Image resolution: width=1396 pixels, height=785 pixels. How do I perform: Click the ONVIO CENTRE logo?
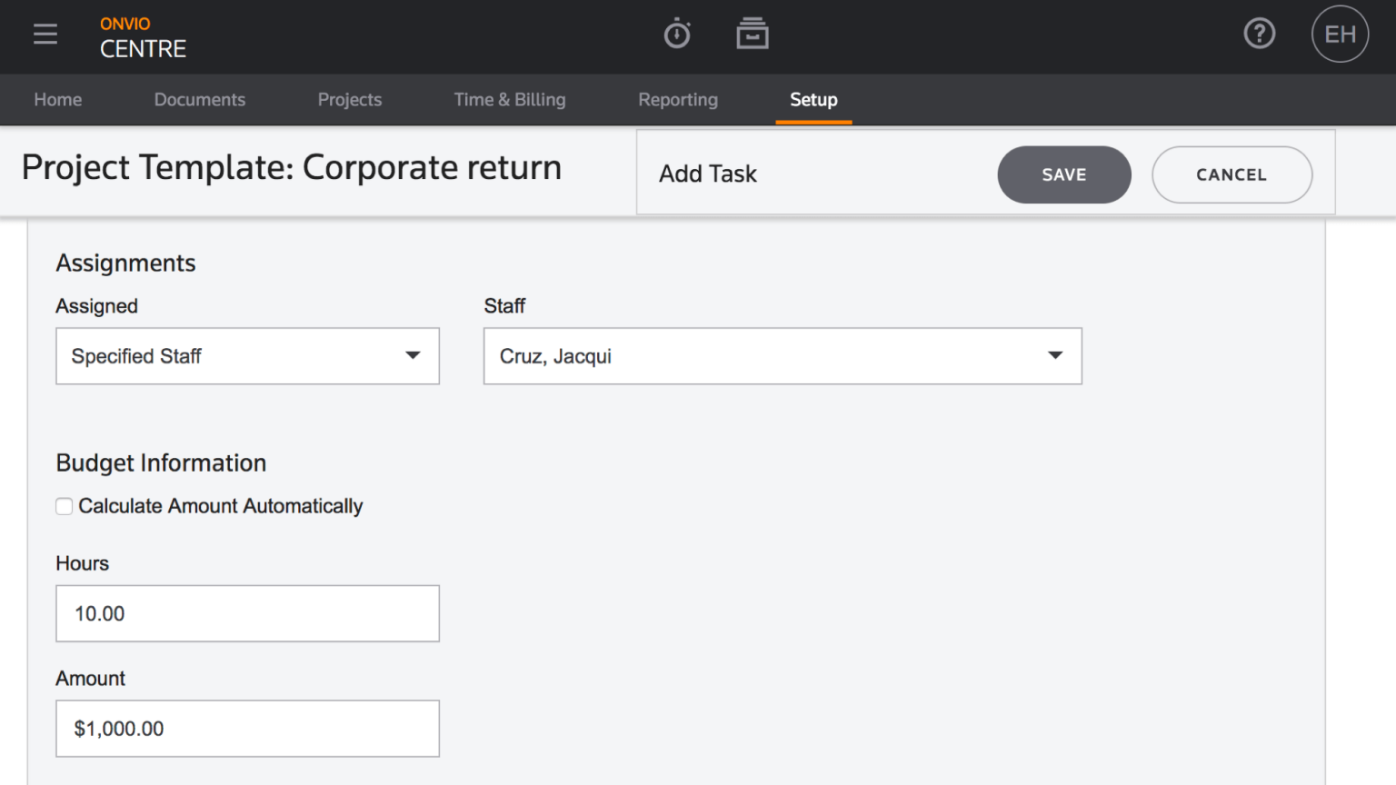coord(142,37)
